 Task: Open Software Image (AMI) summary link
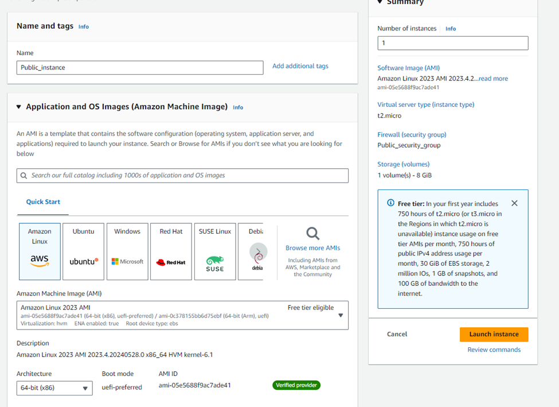409,68
